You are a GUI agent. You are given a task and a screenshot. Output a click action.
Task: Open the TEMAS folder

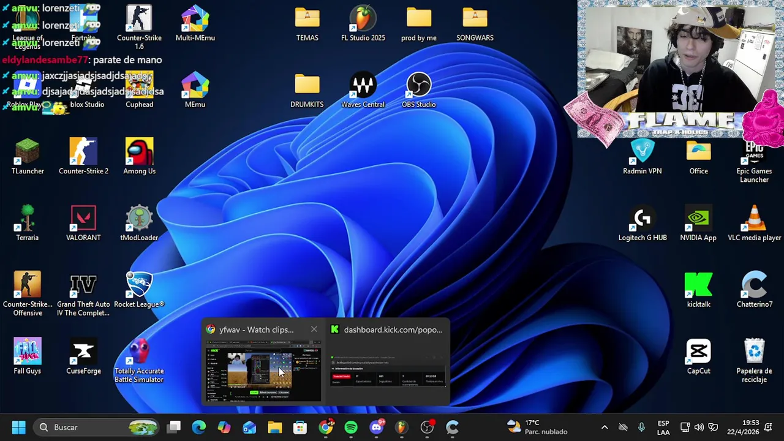(307, 23)
